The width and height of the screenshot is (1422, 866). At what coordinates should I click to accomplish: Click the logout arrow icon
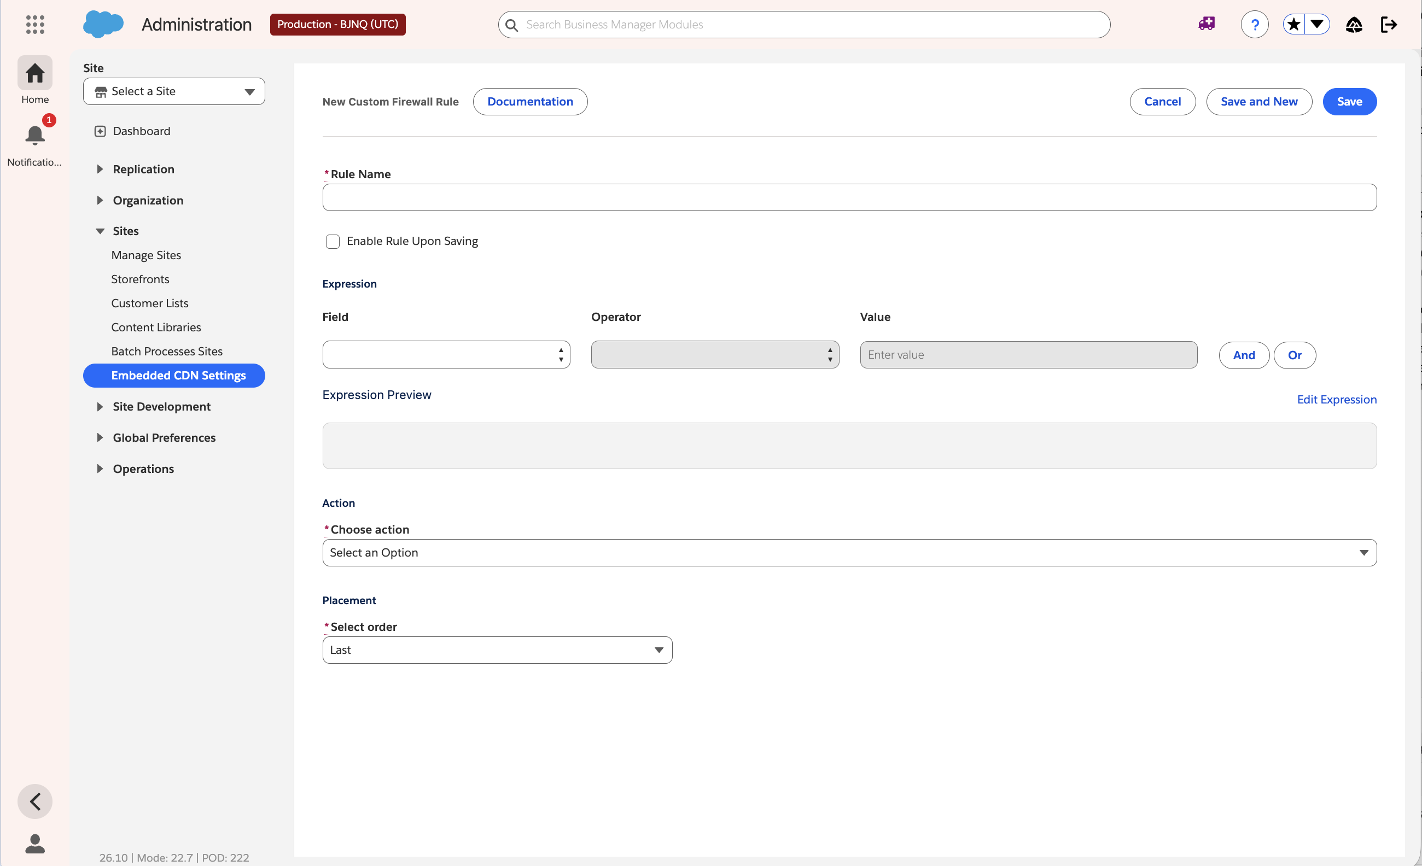tap(1389, 24)
